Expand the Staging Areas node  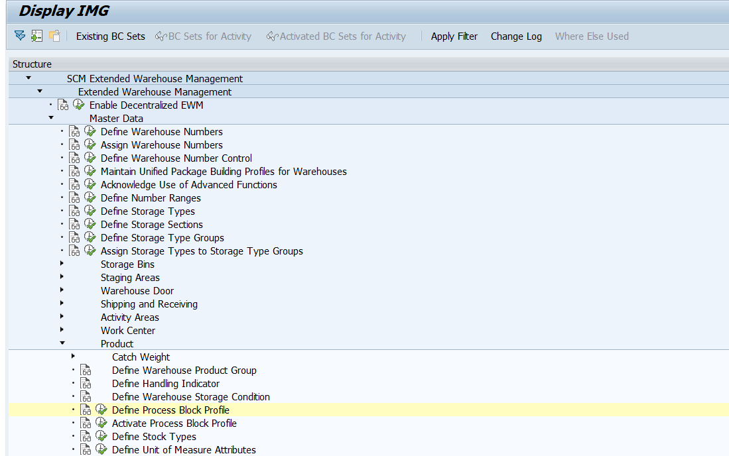point(62,277)
